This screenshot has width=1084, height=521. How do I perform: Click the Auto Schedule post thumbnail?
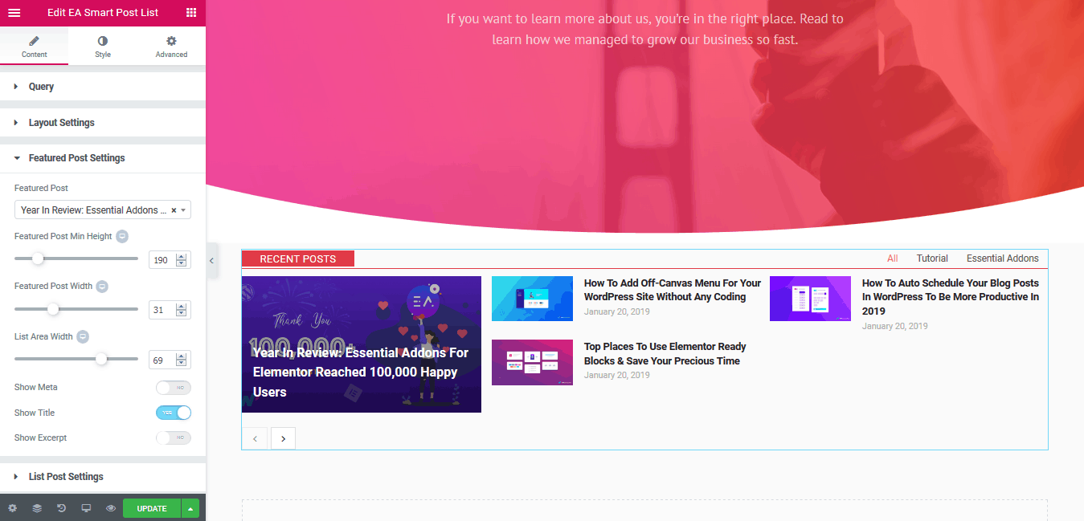click(810, 299)
